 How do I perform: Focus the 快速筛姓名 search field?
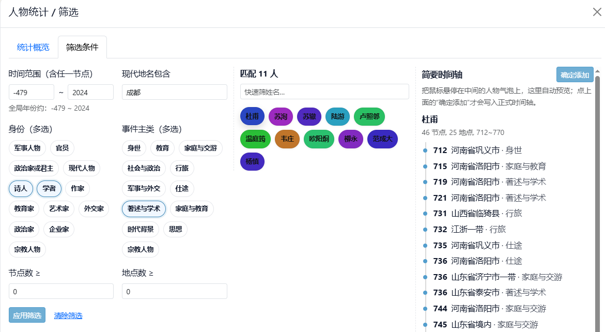pos(324,92)
